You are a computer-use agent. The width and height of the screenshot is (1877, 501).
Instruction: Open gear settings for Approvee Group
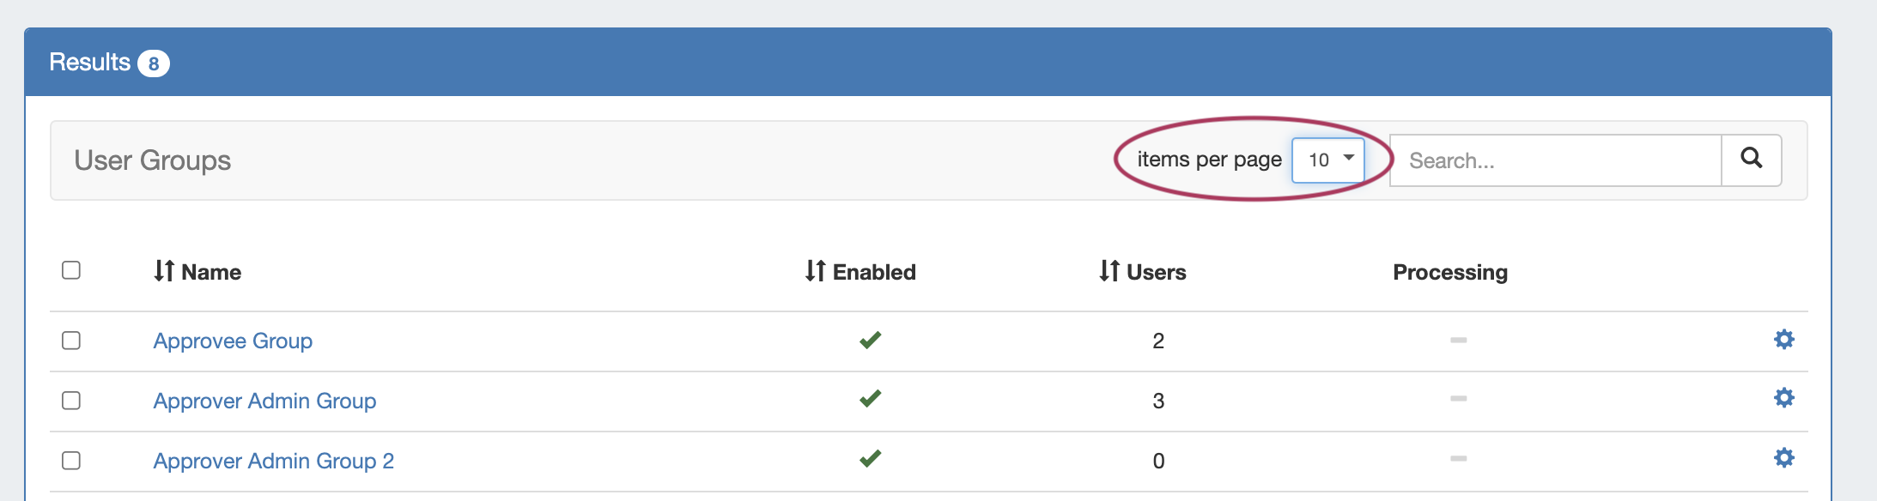1783,340
